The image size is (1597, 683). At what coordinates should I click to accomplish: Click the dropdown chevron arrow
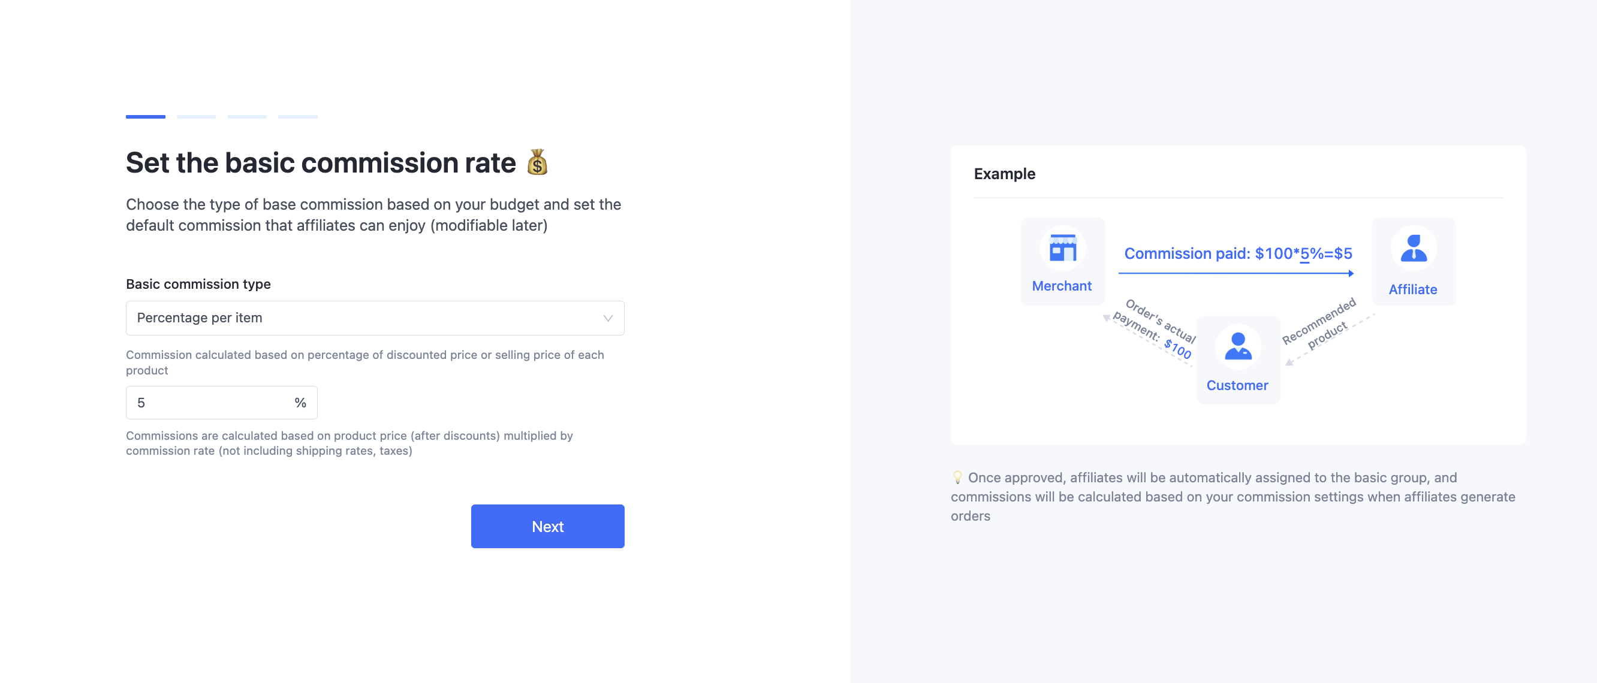click(607, 318)
